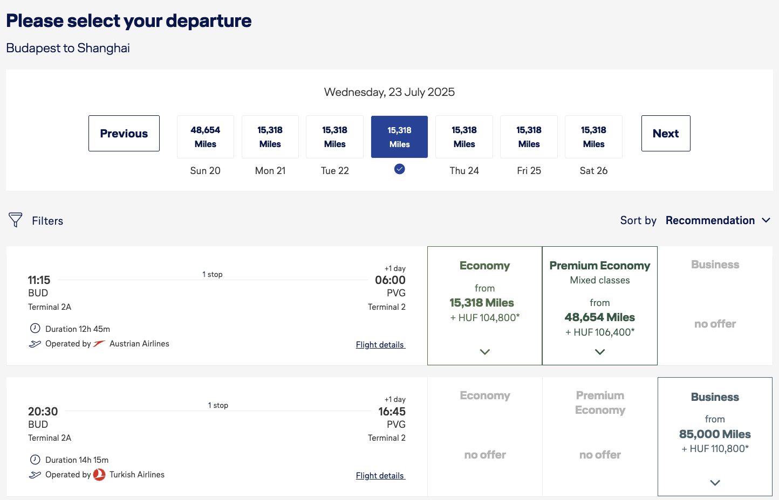Screen dimensions: 779x500
Task: Click the plane icon for Turkish flight
Action: point(35,475)
